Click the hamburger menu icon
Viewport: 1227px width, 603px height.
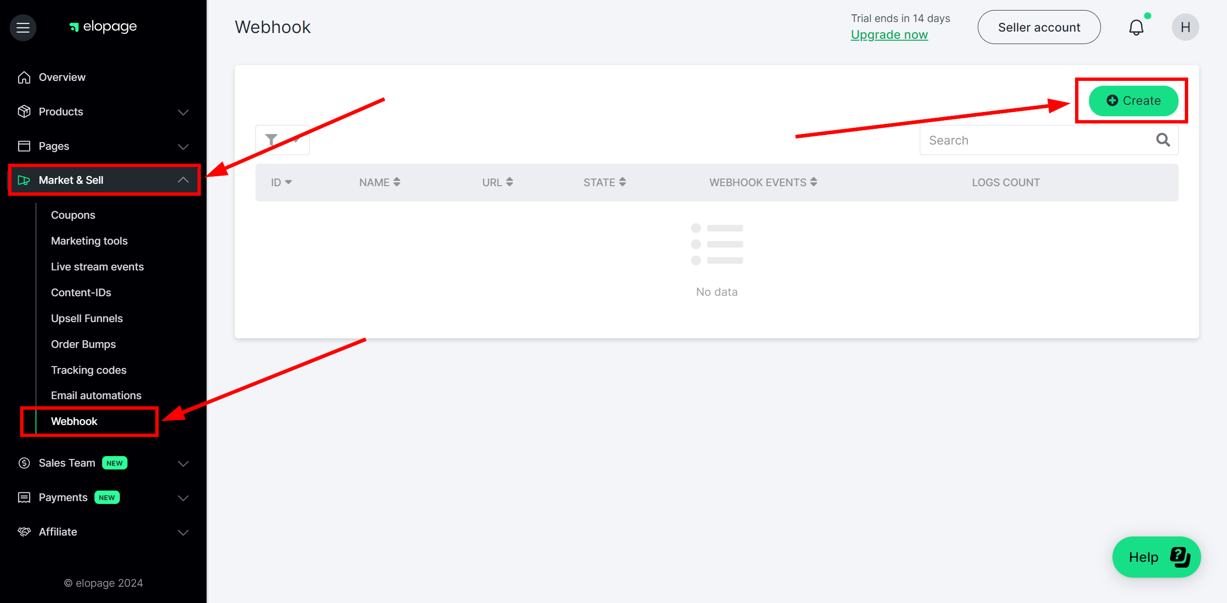22,26
